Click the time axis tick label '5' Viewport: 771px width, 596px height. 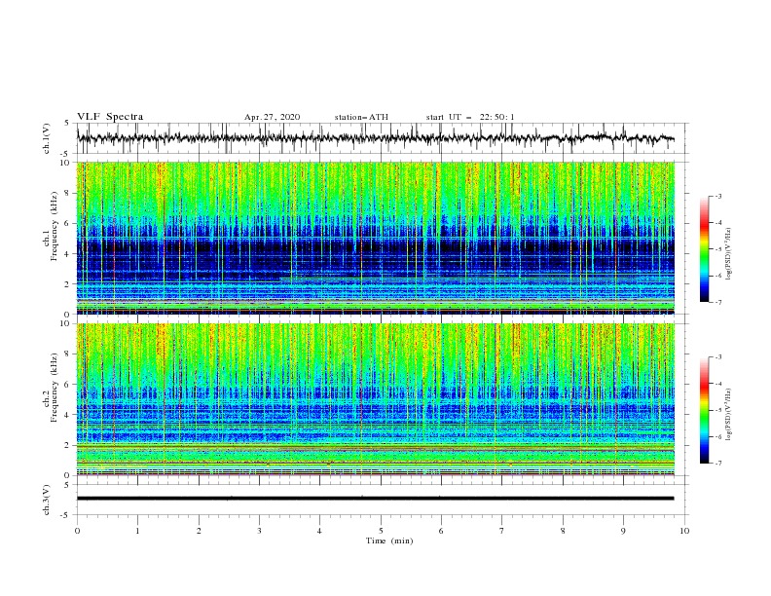tap(381, 531)
